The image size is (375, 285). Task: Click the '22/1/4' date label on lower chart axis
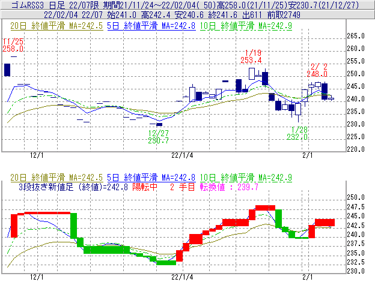tap(182, 277)
